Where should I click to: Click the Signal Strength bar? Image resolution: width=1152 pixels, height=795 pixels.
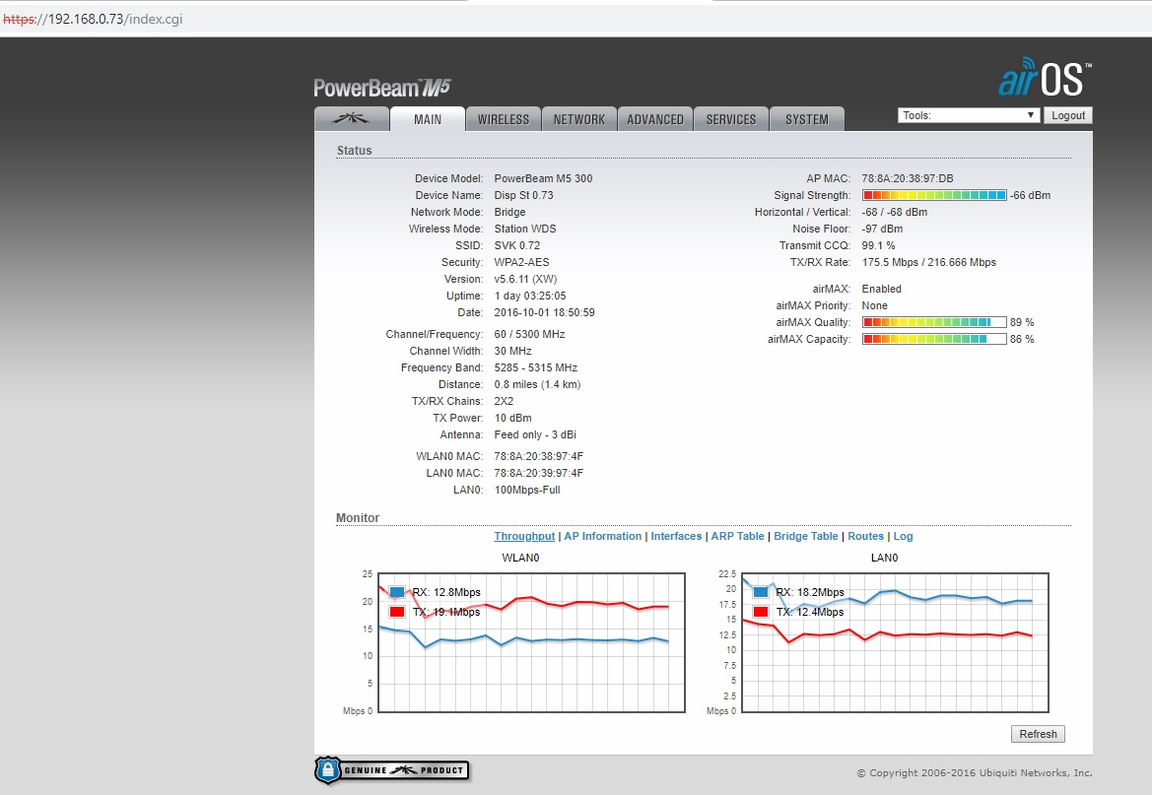pyautogui.click(x=934, y=195)
